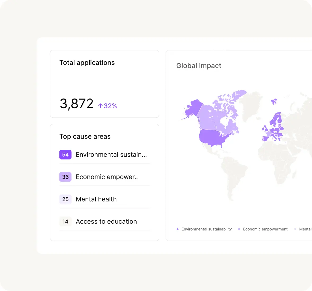Click the 25 badge beside Mental health
This screenshot has height=291, width=312.
65,199
